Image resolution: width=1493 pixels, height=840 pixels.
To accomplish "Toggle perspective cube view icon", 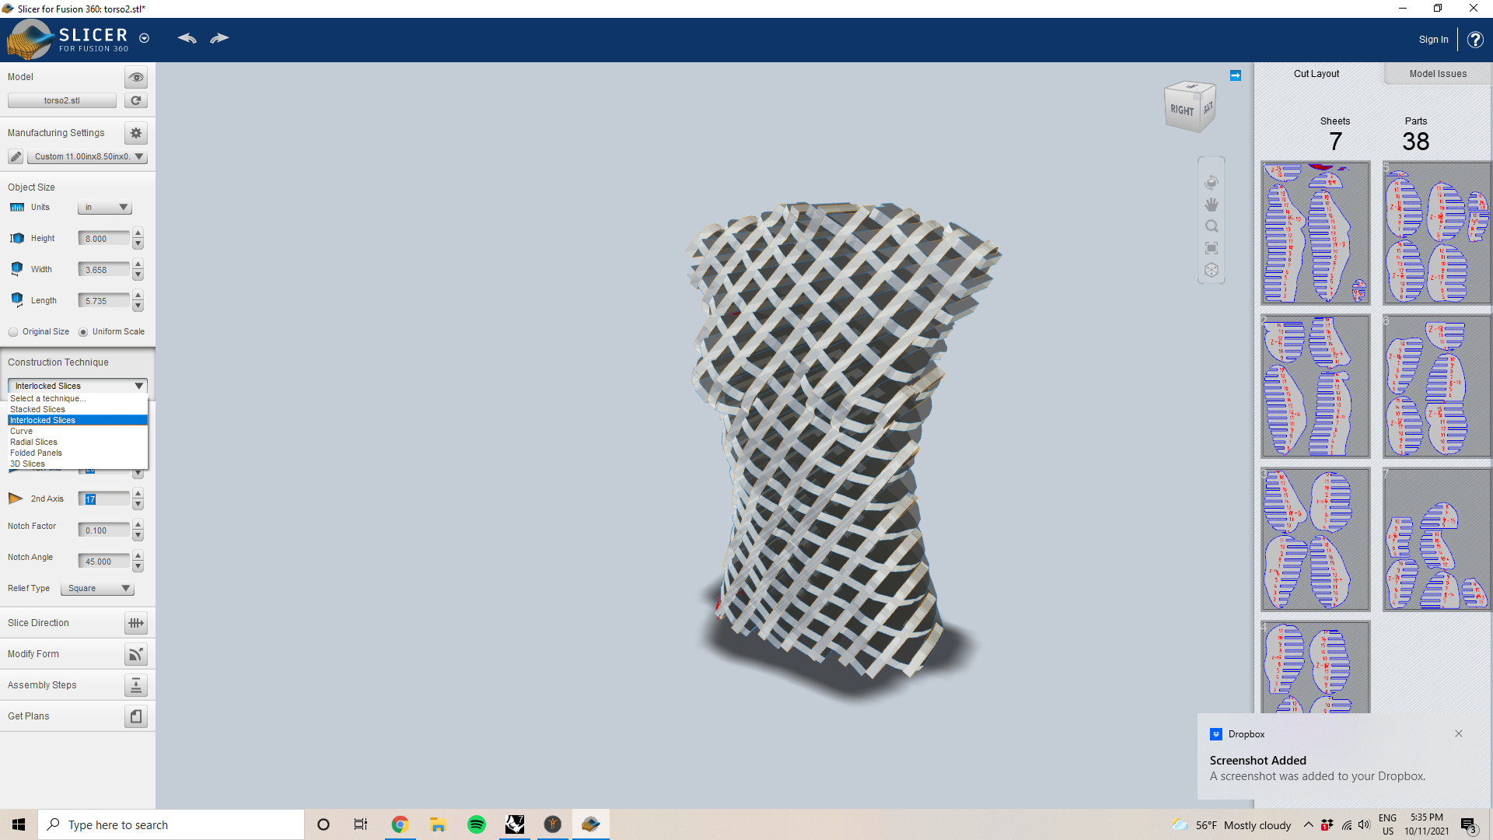I will 1212,270.
